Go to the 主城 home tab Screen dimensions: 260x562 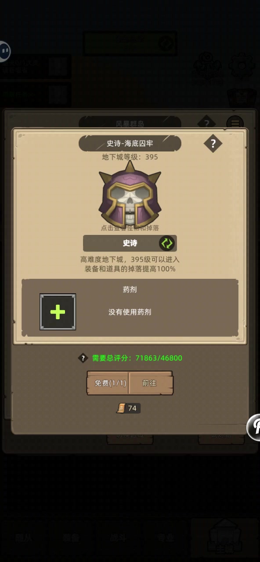[225, 537]
